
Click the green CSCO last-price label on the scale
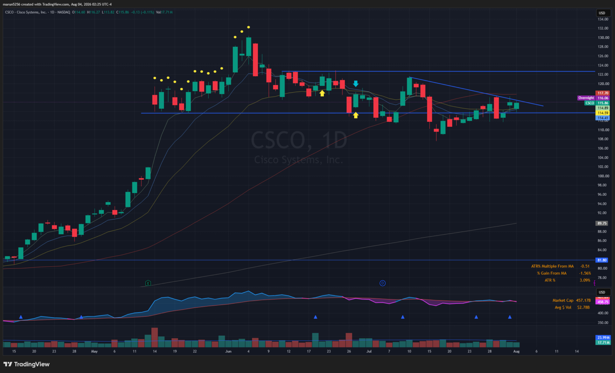pos(597,103)
